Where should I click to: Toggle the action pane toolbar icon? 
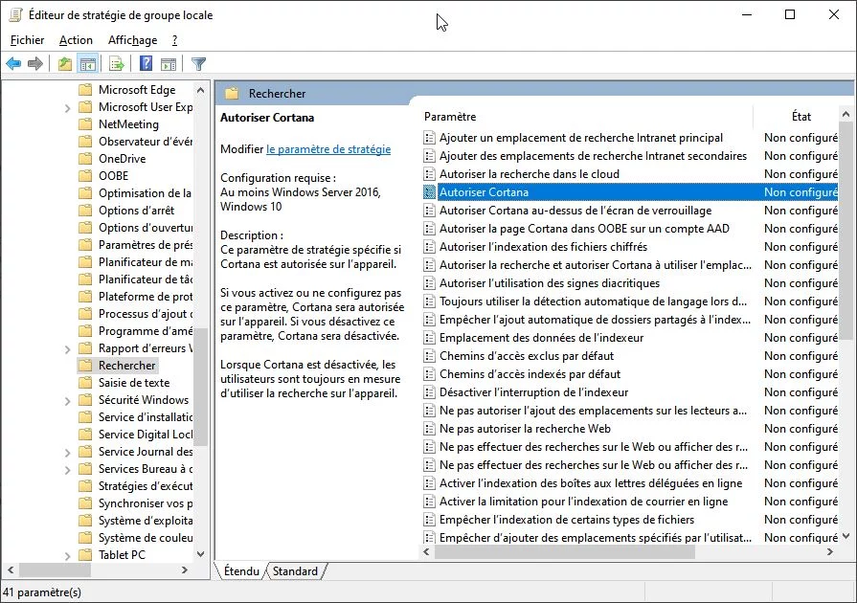tap(169, 64)
